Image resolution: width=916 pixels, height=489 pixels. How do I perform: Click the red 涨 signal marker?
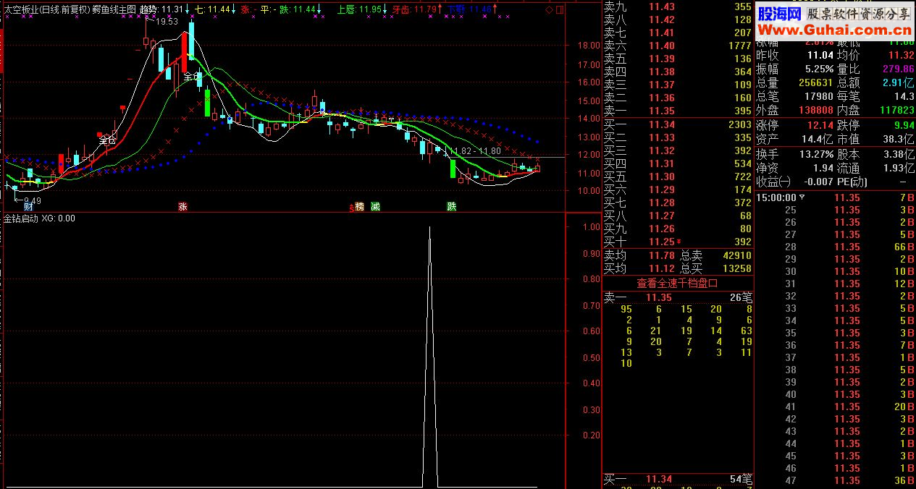[x=183, y=206]
